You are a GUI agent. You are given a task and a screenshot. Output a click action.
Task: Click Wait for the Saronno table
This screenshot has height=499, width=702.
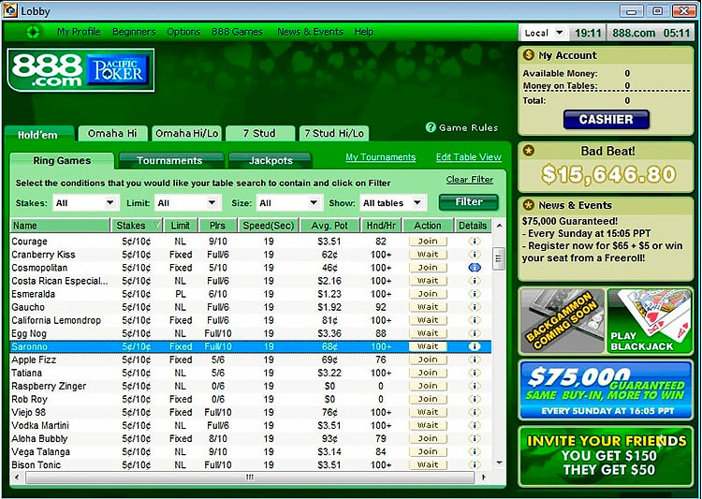tap(428, 346)
